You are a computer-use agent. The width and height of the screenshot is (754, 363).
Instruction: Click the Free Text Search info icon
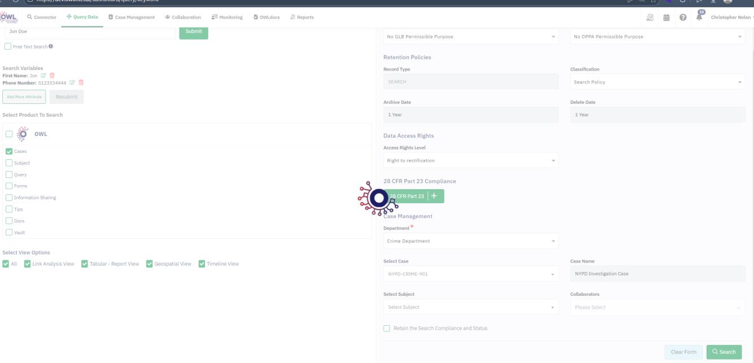pyautogui.click(x=51, y=46)
